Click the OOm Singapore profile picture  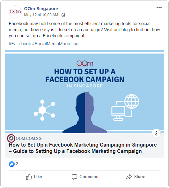point(15,12)
